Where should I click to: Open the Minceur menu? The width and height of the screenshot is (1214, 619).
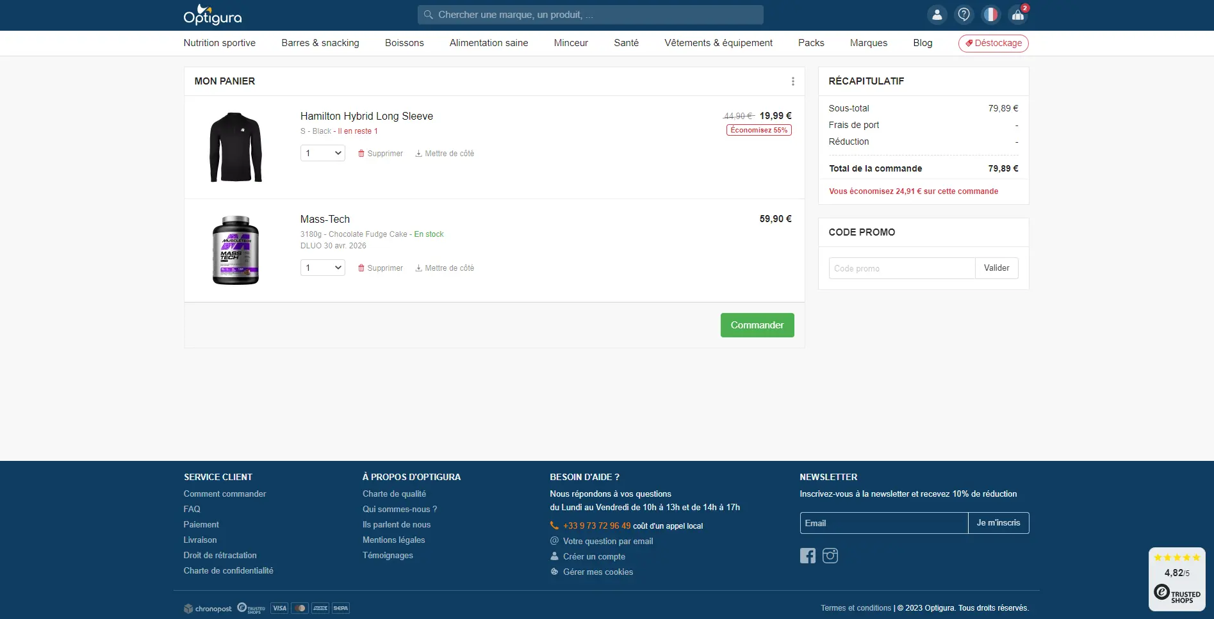coord(571,43)
